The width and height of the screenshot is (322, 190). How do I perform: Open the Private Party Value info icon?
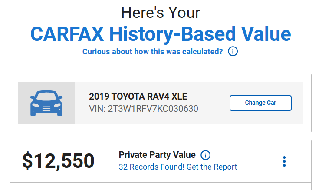pyautogui.click(x=205, y=155)
